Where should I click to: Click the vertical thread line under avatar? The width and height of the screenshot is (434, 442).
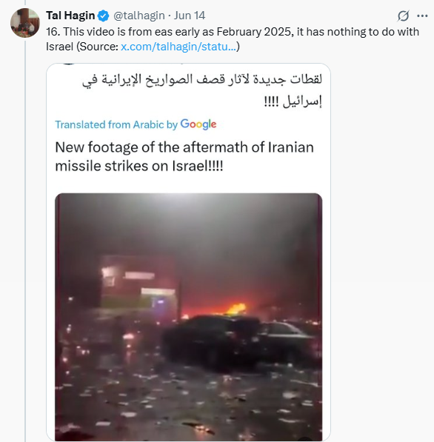[25, 240]
